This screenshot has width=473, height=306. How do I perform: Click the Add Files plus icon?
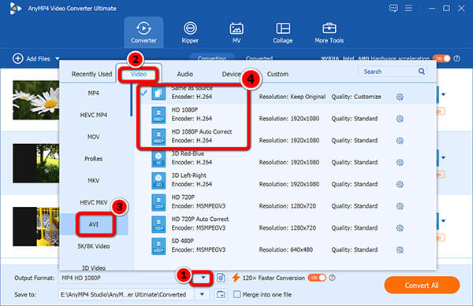[x=18, y=58]
